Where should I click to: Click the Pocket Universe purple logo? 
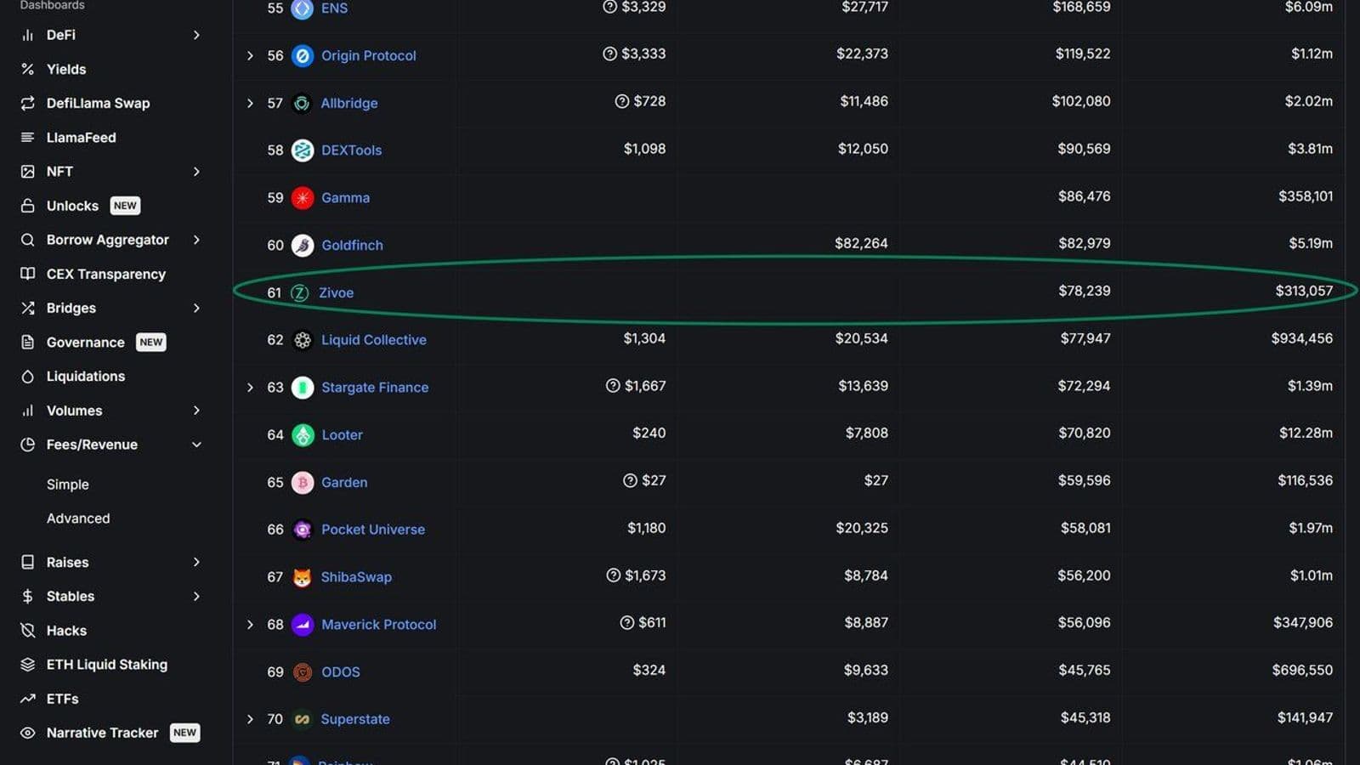coord(303,530)
